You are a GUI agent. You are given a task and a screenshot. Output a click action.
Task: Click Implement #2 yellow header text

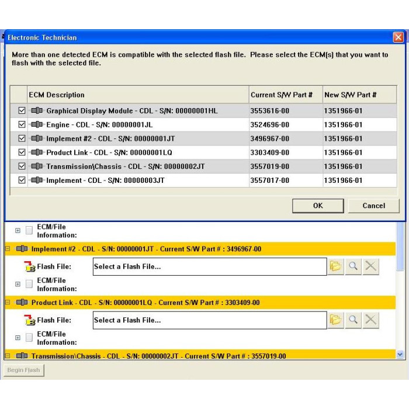point(146,249)
